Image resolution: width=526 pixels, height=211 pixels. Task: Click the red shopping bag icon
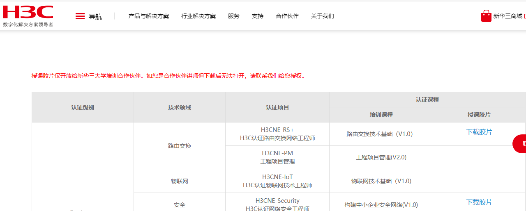click(486, 16)
